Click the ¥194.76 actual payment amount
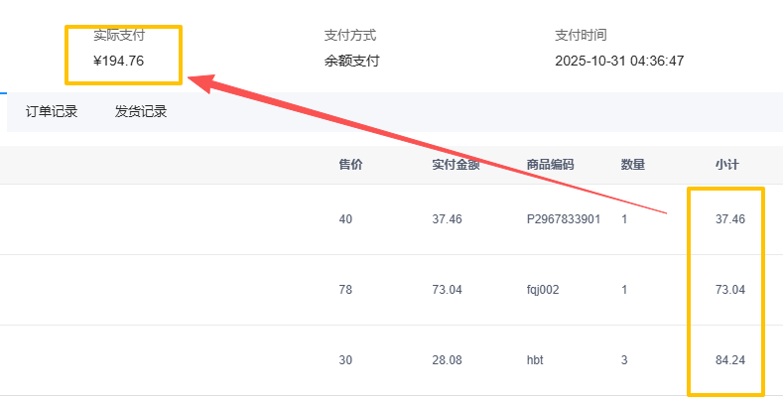783x403 pixels. 119,61
